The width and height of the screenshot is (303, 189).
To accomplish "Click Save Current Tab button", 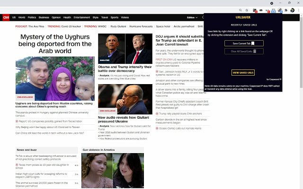I will pos(244,43).
